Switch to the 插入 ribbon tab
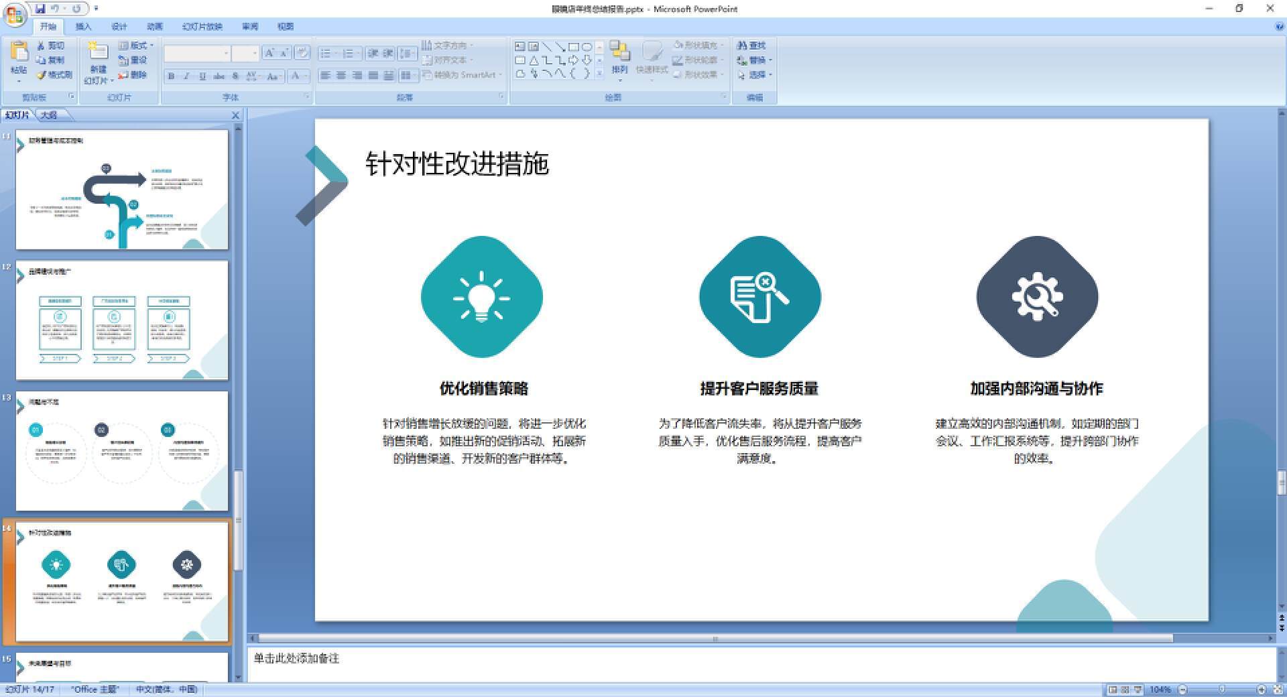1287x697 pixels. (83, 26)
